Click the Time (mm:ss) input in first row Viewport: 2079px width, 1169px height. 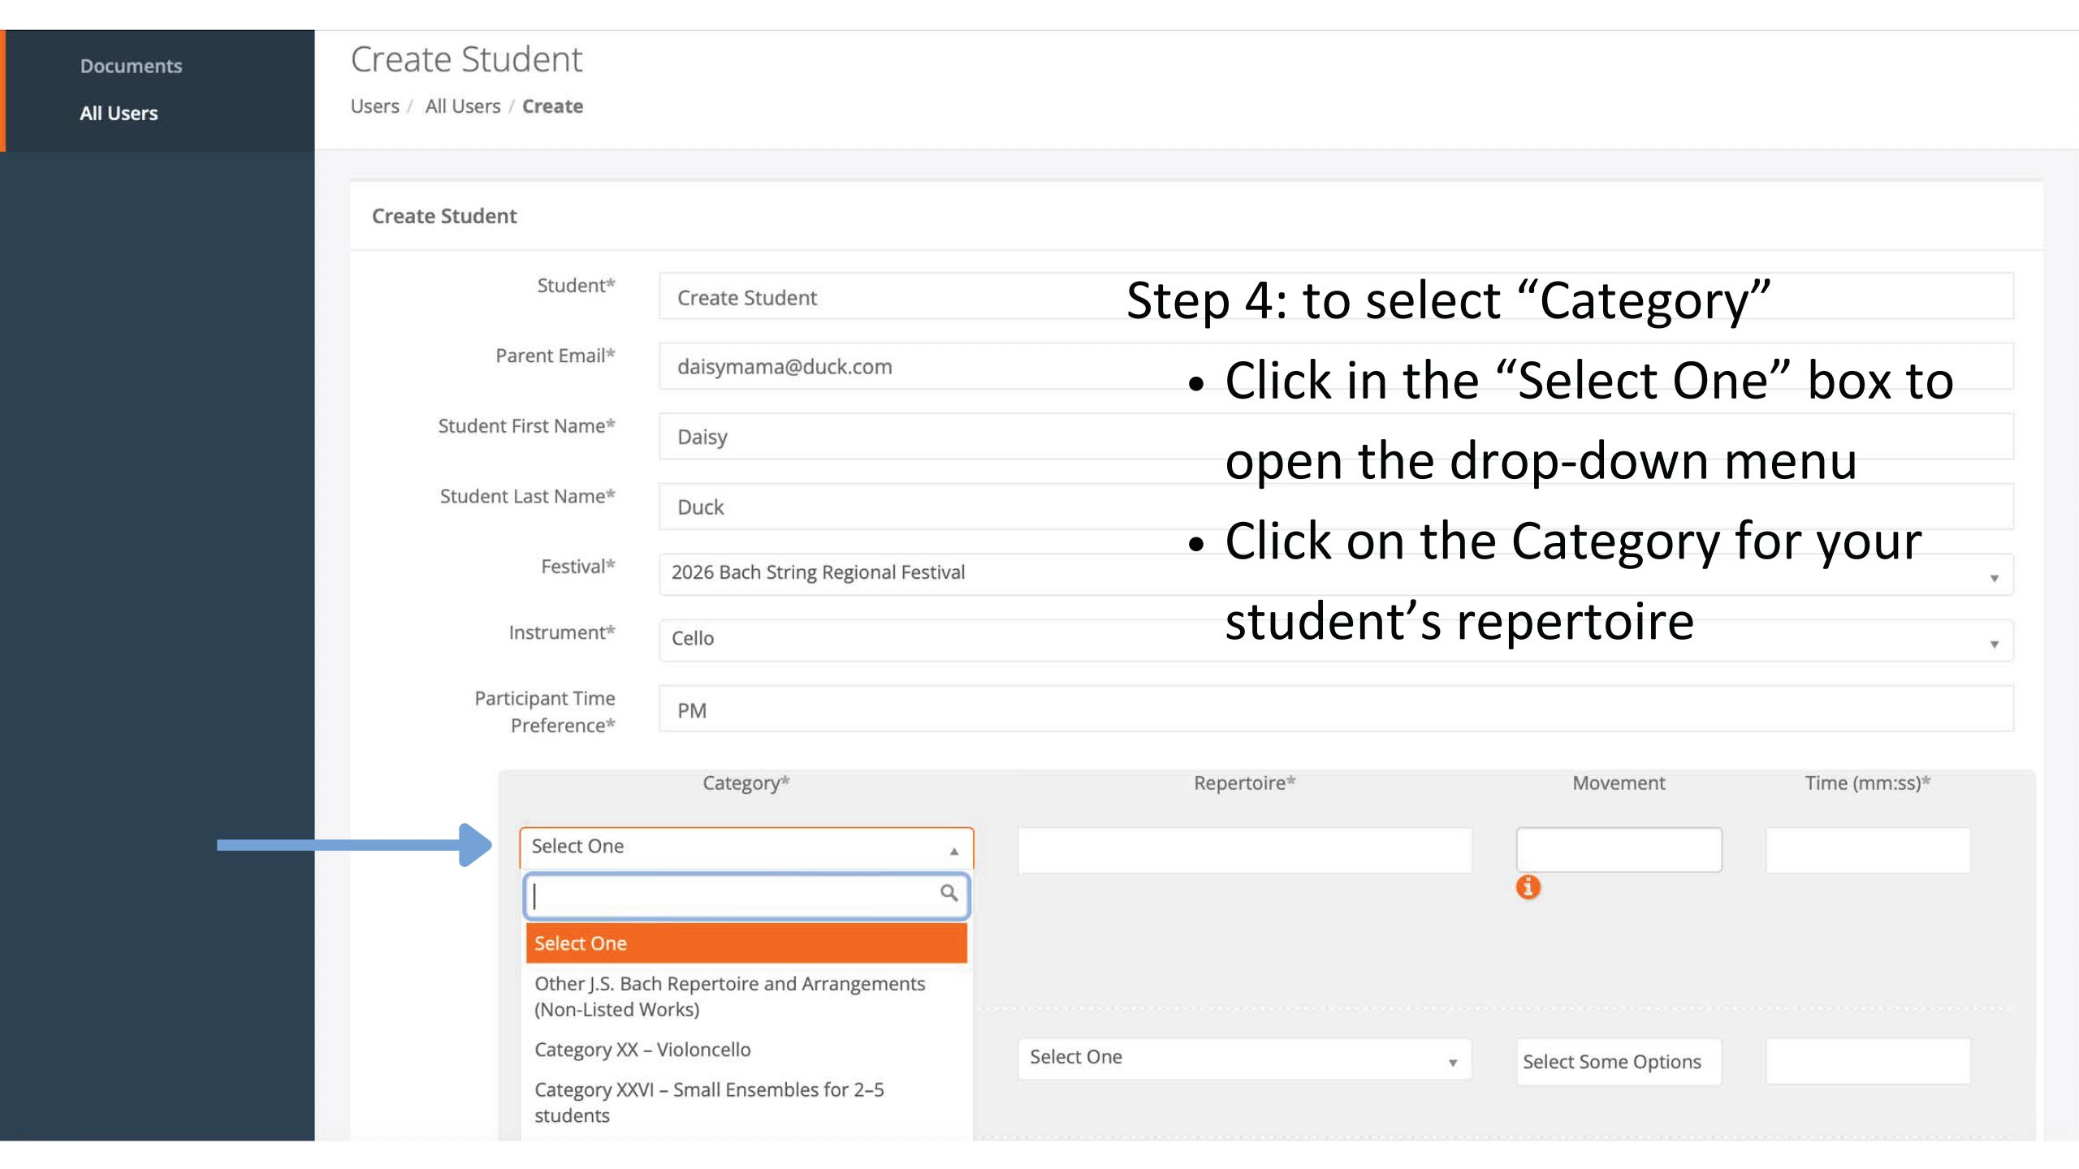1866,849
